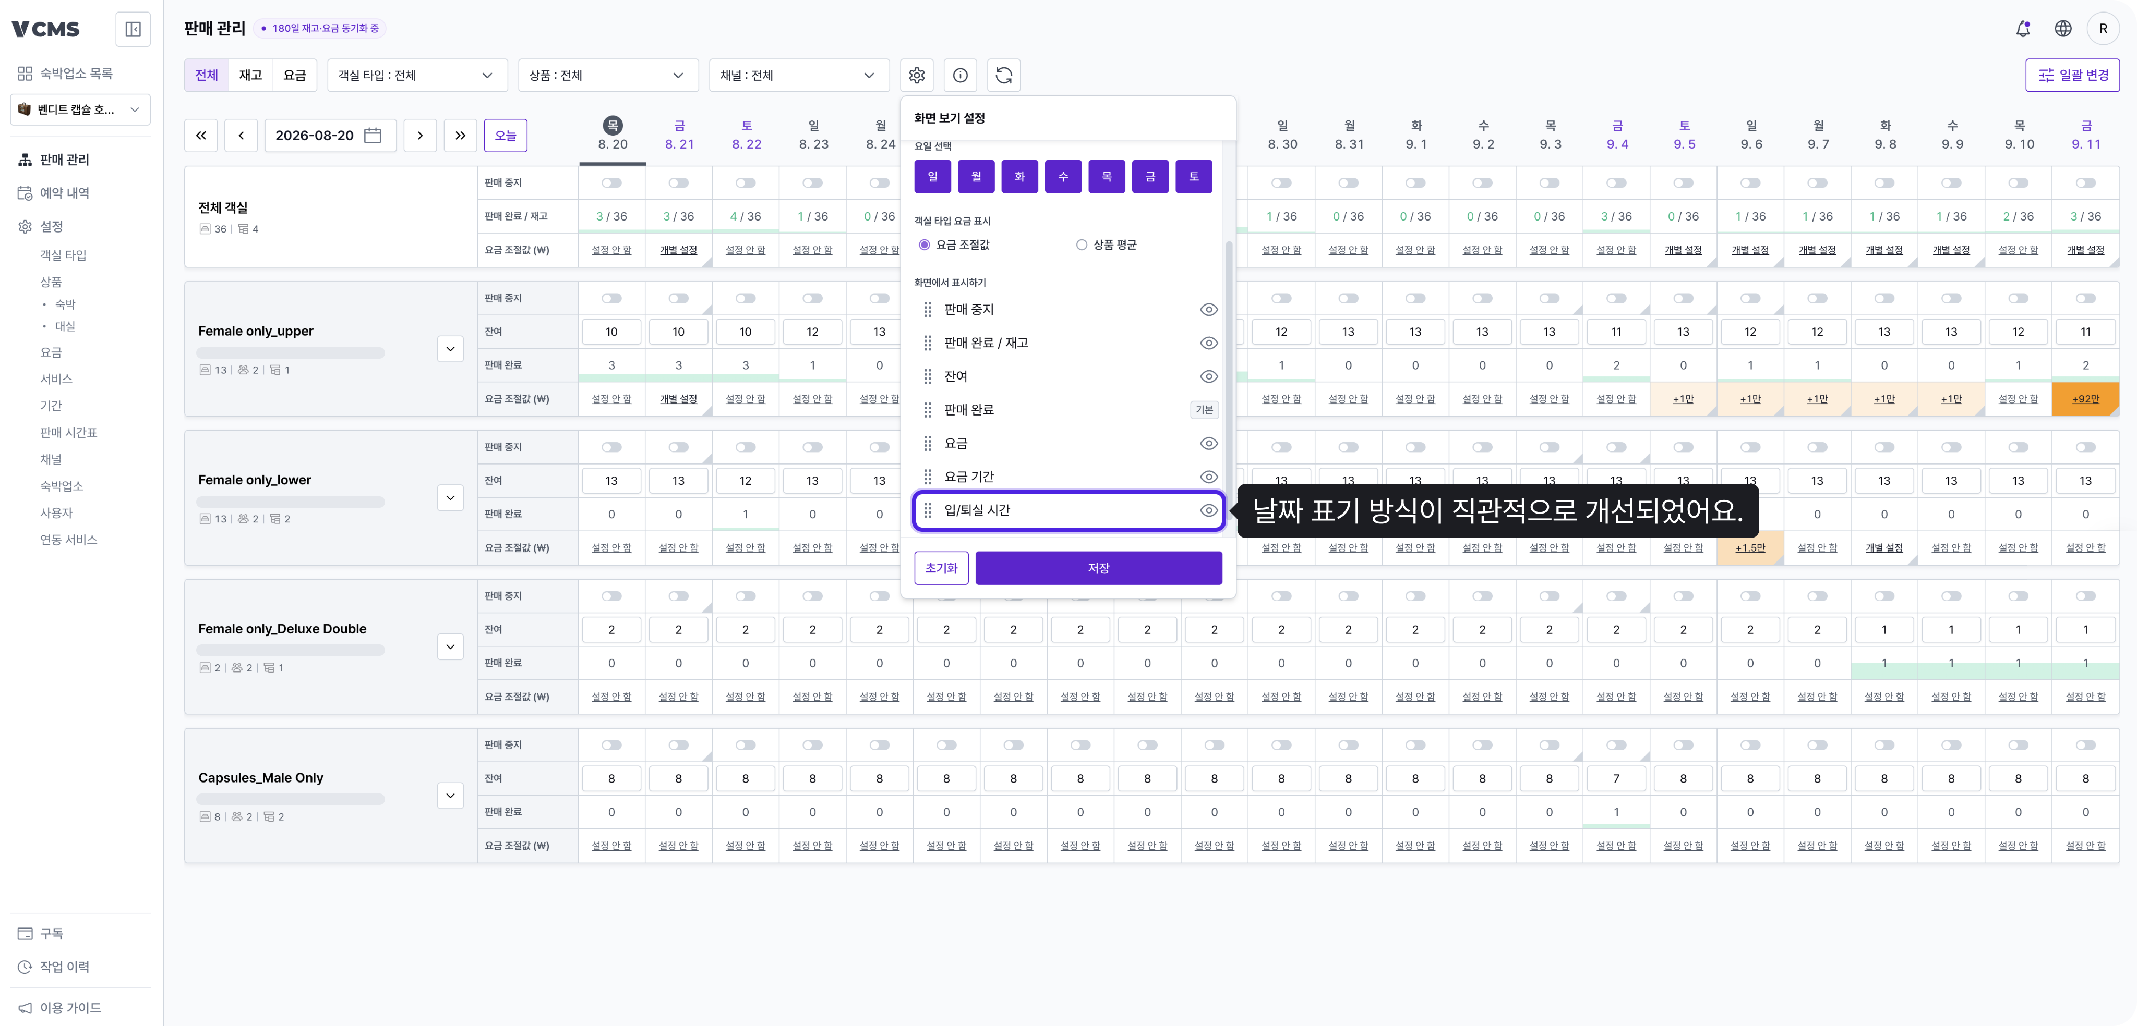Click the 판매 관리 sidebar icon
This screenshot has width=2137, height=1026.
point(25,159)
